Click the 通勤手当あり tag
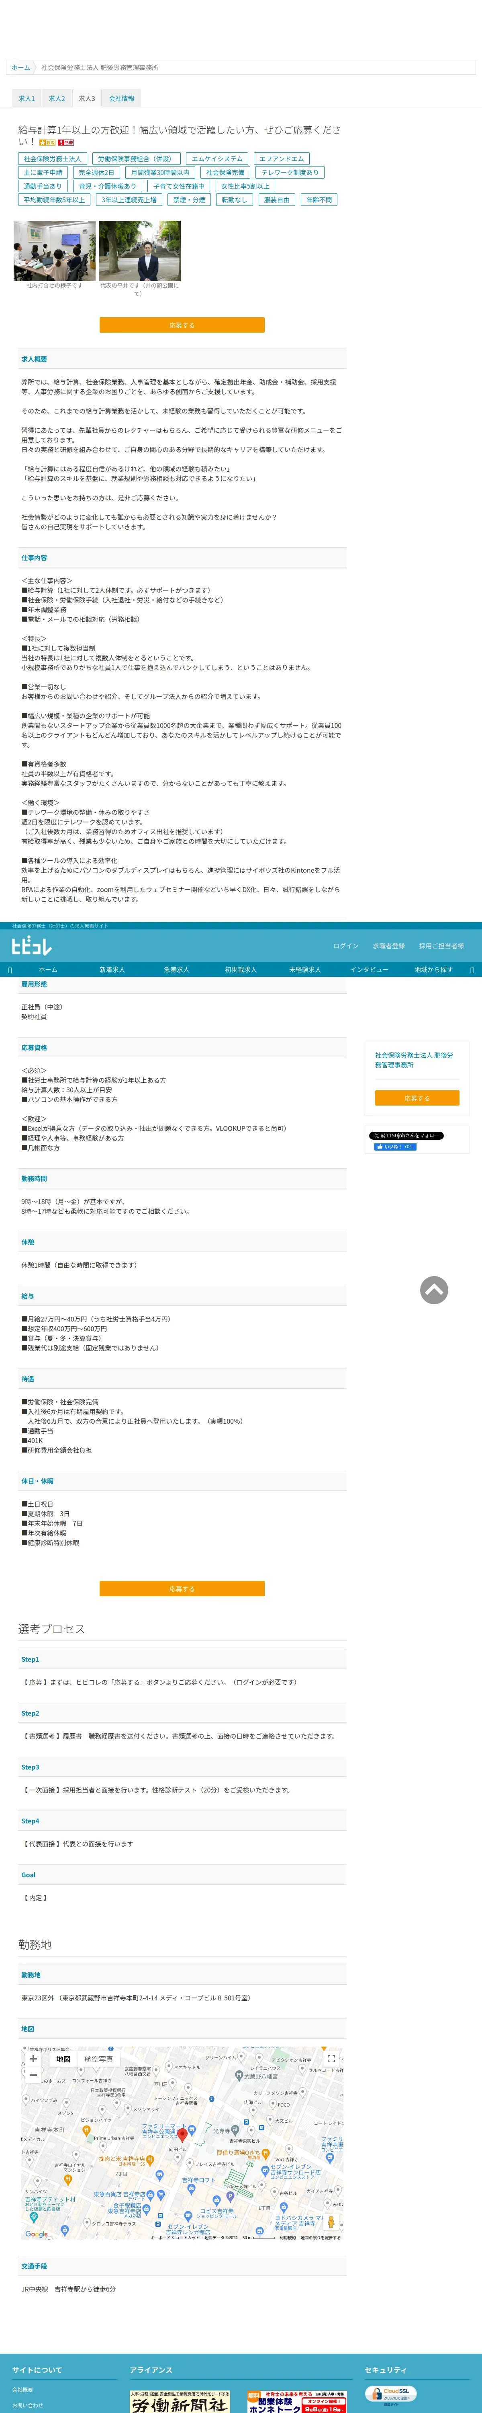This screenshot has height=2413, width=482. [43, 187]
